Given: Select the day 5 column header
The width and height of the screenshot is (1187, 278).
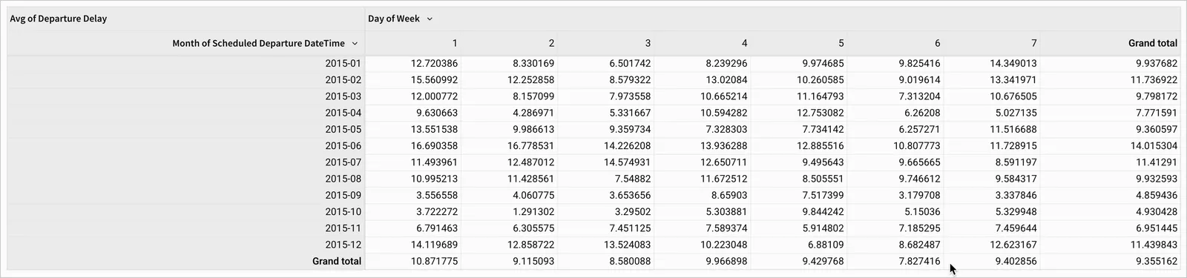Looking at the screenshot, I should click(x=841, y=43).
